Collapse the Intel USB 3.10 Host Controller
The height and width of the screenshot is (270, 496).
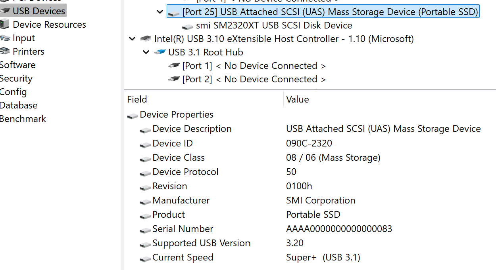132,39
